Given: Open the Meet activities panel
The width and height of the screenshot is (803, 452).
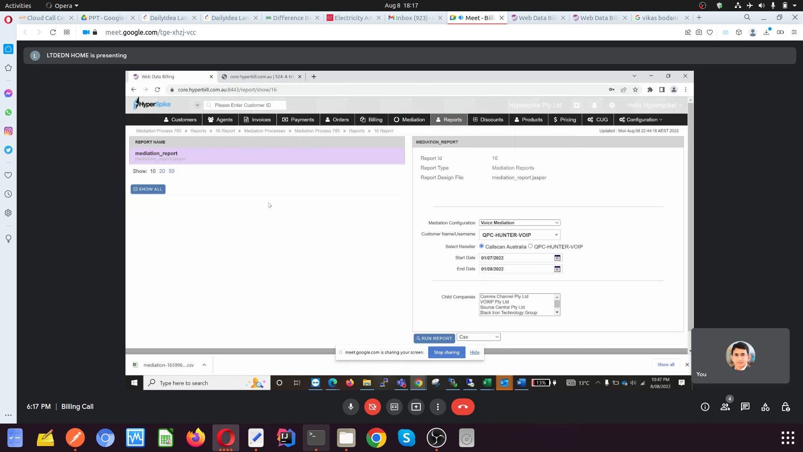Looking at the screenshot, I should point(765,407).
